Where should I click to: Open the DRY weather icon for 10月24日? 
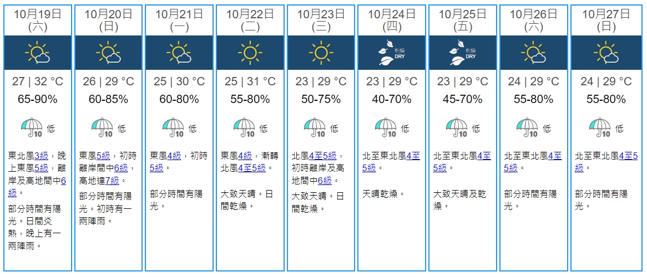point(392,53)
